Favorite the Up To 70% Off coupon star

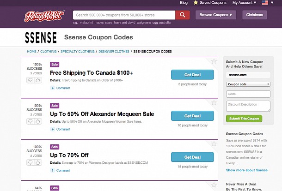[x=214, y=144]
